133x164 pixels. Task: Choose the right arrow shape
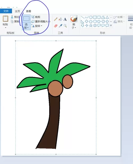[x=99, y=22]
